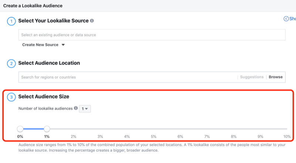Open the number of lookalike audiences dropdown
The width and height of the screenshot is (296, 163).
tap(85, 109)
